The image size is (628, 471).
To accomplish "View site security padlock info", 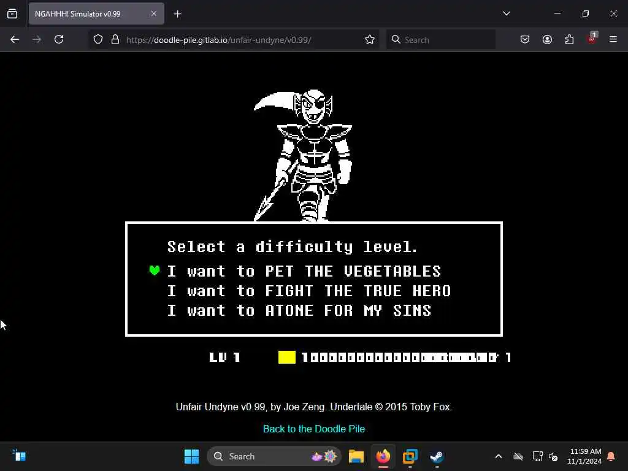I will [x=115, y=40].
